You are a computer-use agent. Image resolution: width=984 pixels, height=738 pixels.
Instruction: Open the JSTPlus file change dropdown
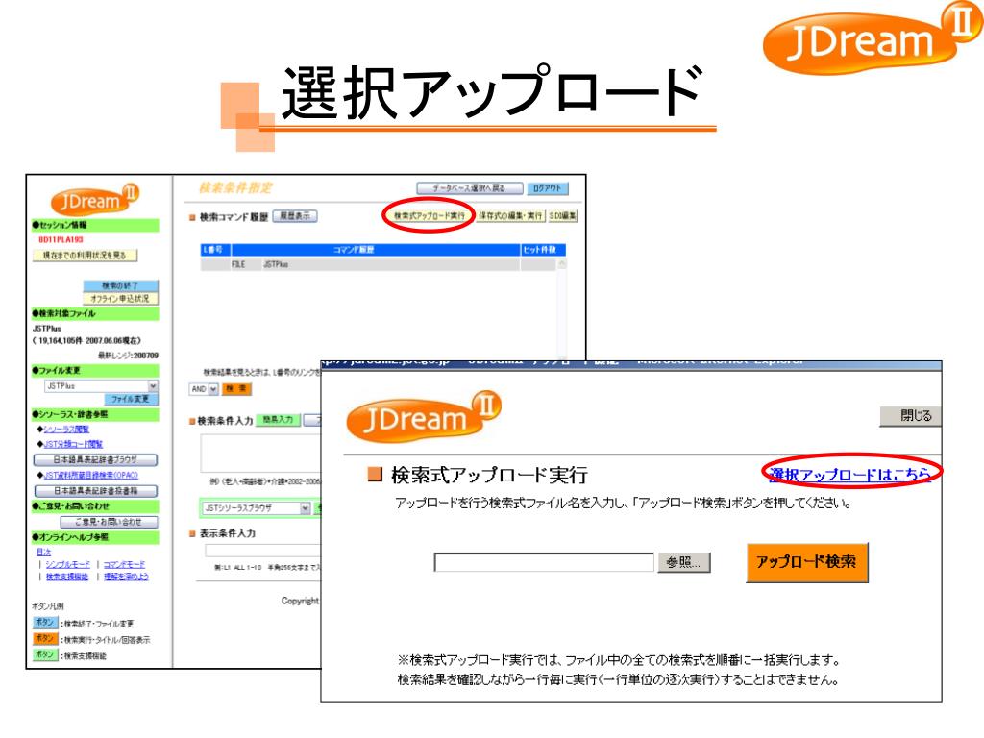coord(101,386)
